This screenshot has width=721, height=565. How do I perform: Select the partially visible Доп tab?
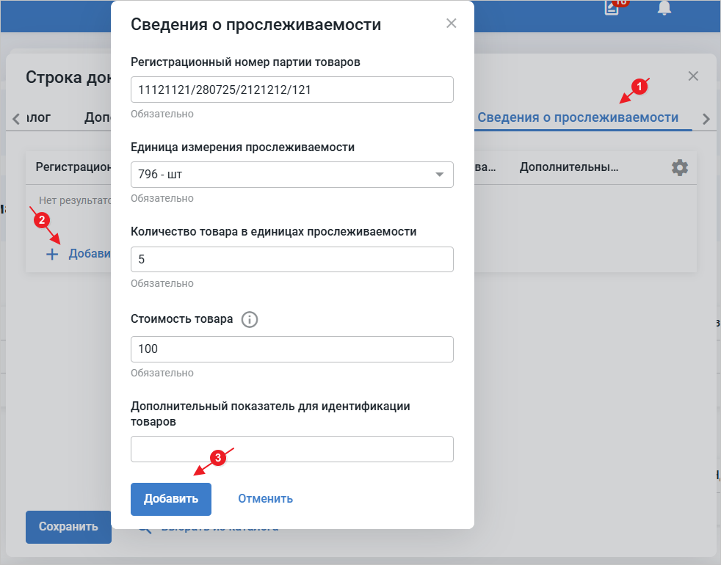pyautogui.click(x=97, y=117)
